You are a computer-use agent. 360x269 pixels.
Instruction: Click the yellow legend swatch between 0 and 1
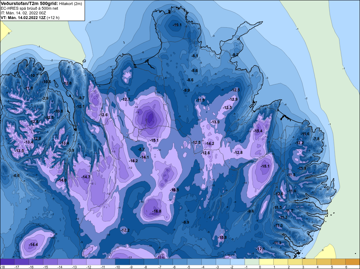(266, 262)
